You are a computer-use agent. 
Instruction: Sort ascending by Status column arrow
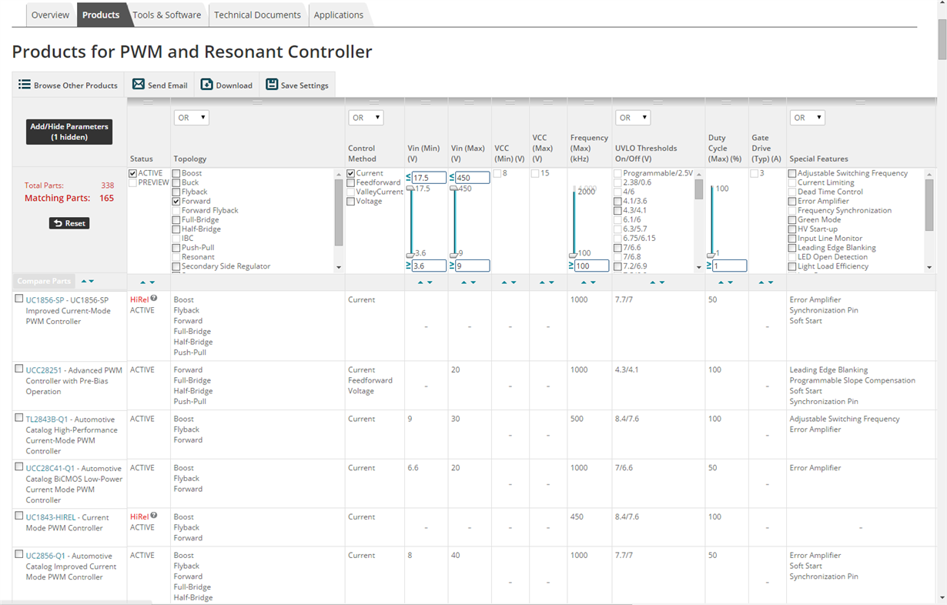pyautogui.click(x=142, y=282)
